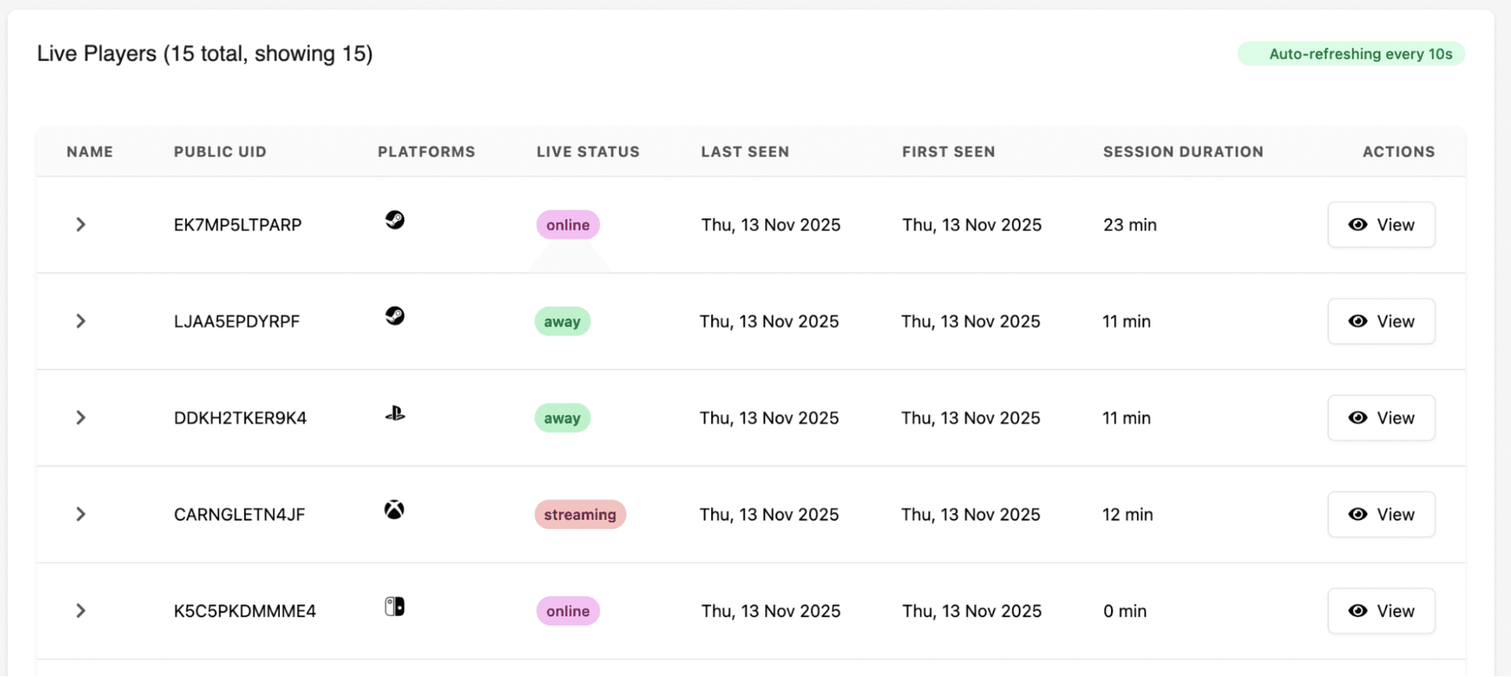Click the Auto-refreshing every 10s indicator

point(1351,54)
